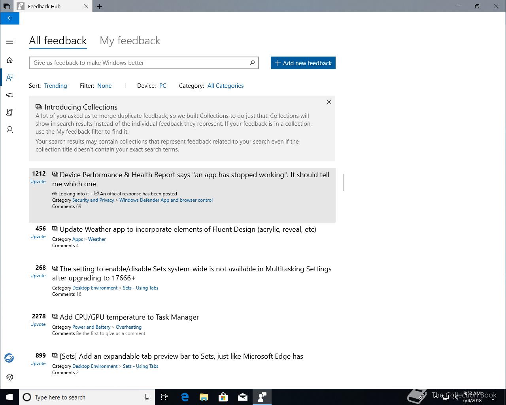This screenshot has height=405, width=506.
Task: Select the Feedback icon in sidebar
Action: tap(10, 77)
